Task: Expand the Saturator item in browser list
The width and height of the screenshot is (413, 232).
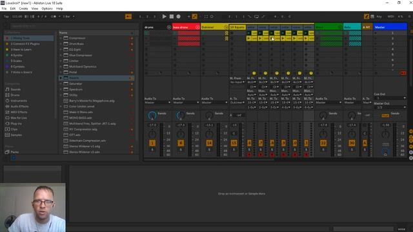Action: click(x=61, y=84)
